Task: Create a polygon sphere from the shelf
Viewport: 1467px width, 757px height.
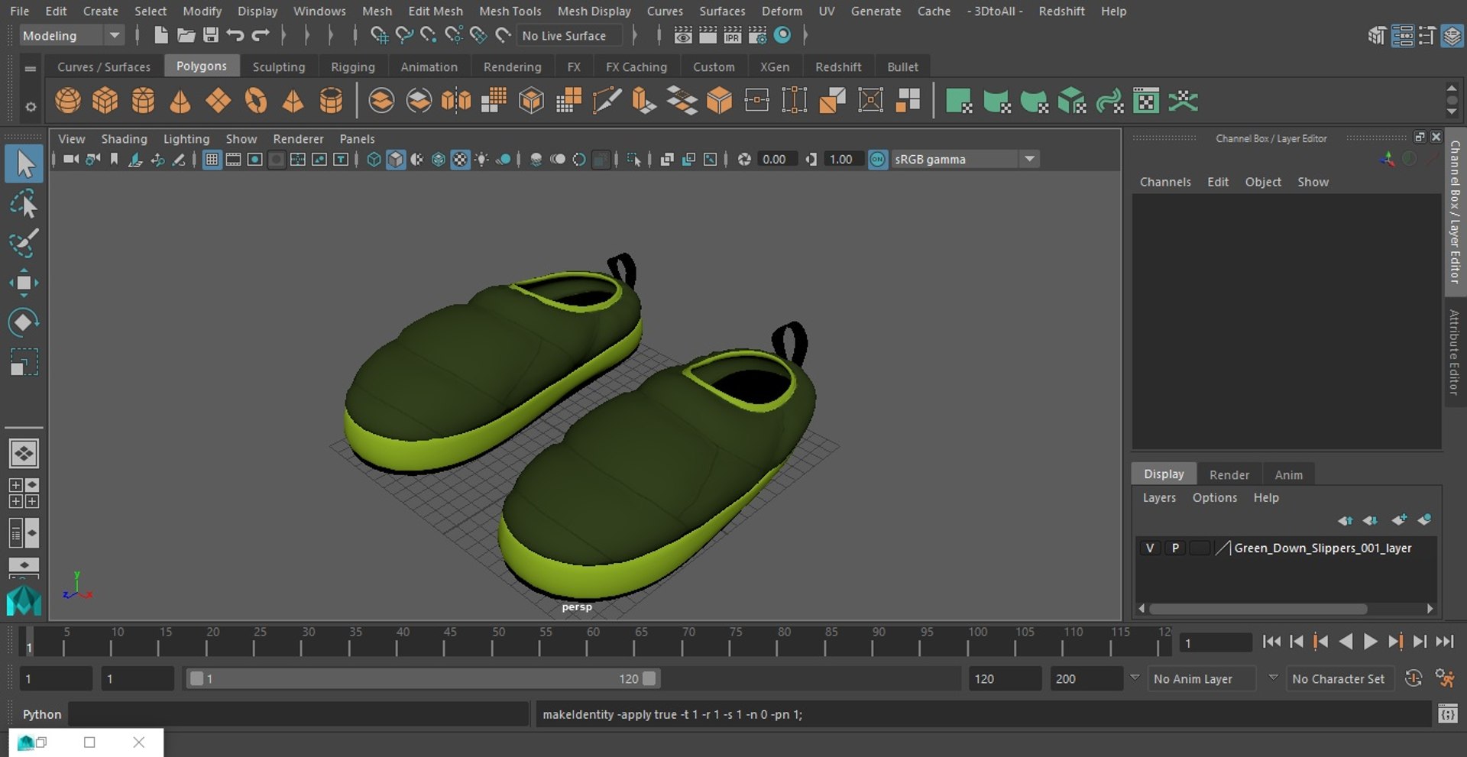Action: click(68, 100)
